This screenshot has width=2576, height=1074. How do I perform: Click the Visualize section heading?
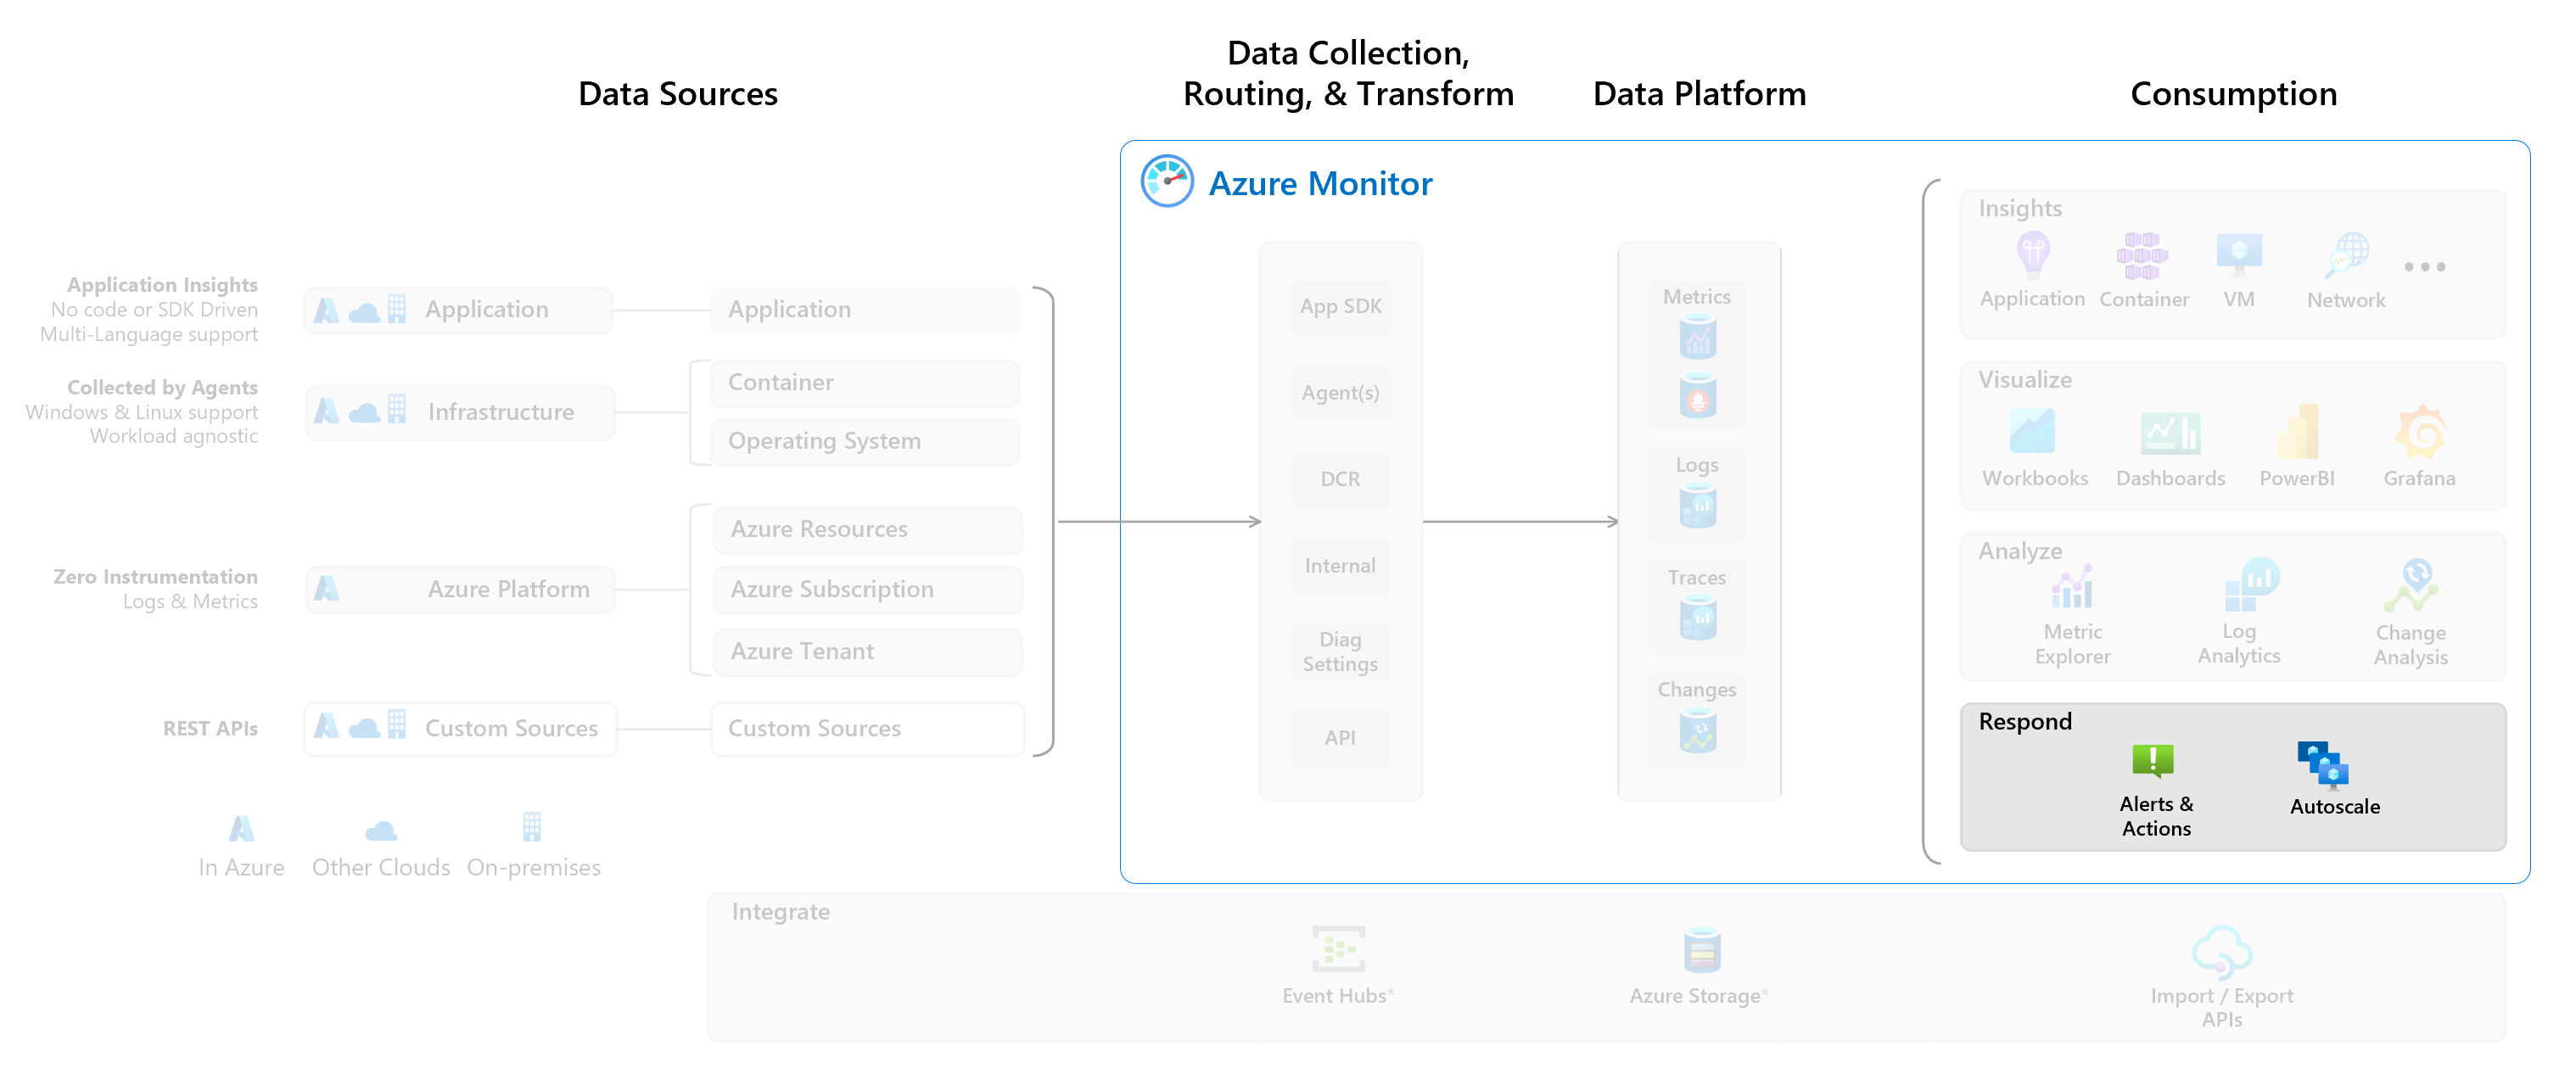click(x=2024, y=380)
